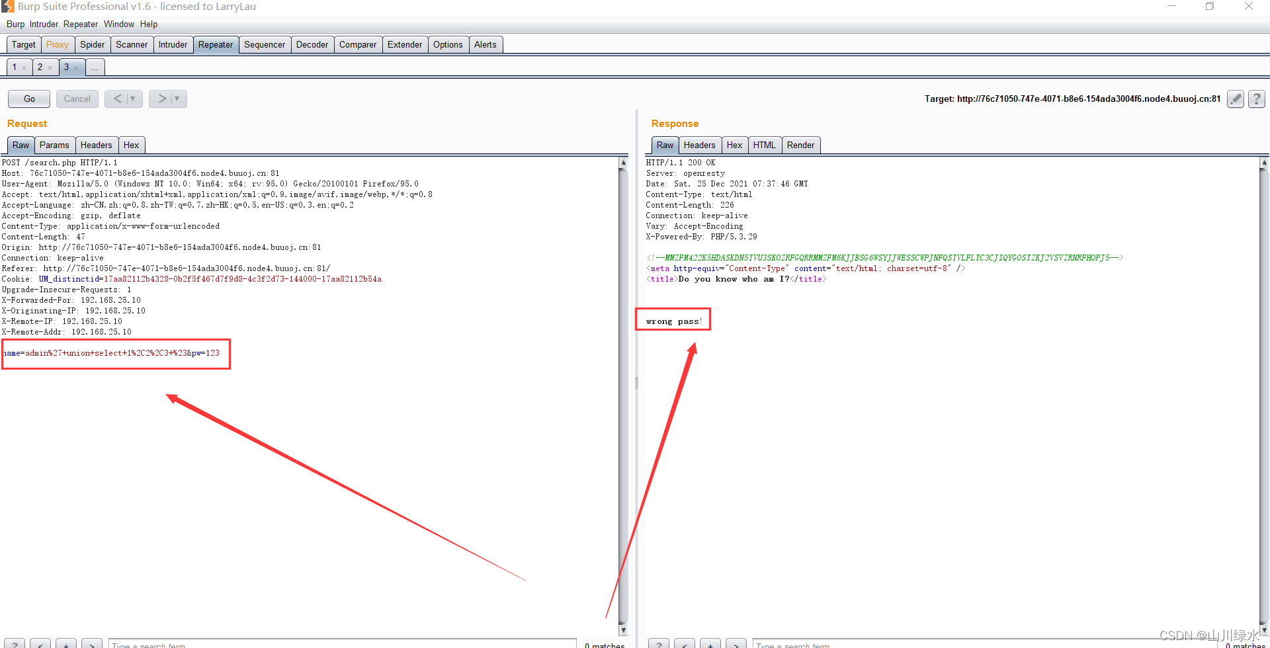Click the Burp Suite app icon in title bar

(7, 7)
